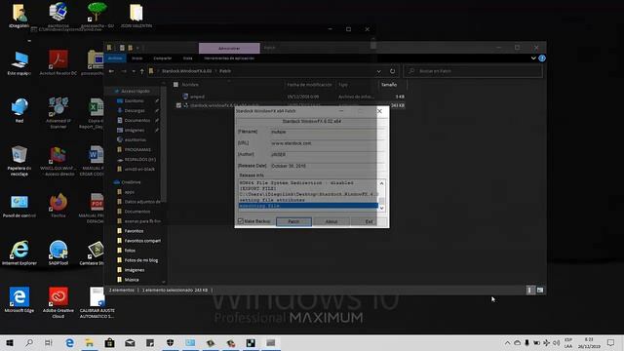Open the Firefox desktop icon
The width and height of the screenshot is (624, 351).
tap(58, 206)
